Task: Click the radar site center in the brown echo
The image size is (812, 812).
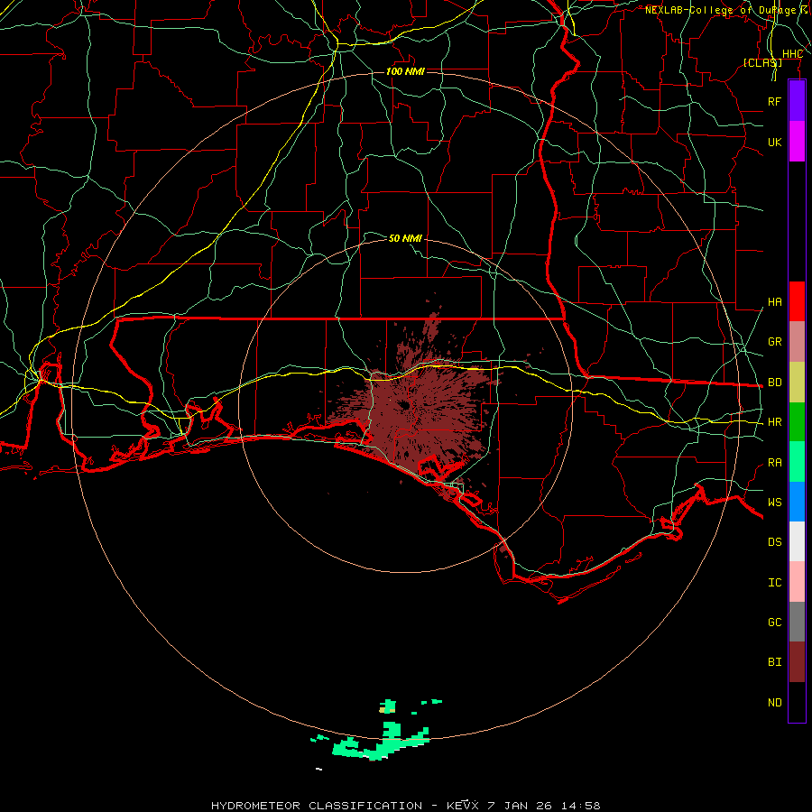Action: (x=403, y=405)
